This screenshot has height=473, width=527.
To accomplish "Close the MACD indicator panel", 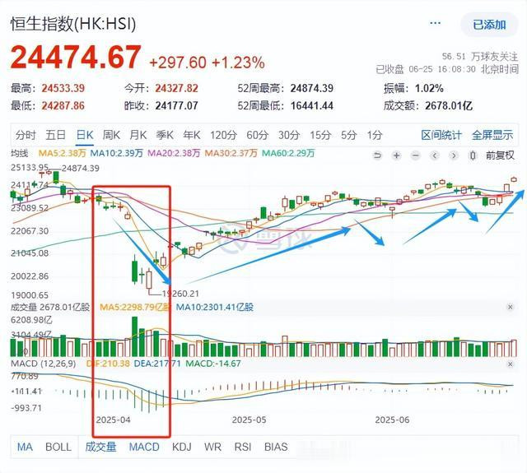I will [510, 364].
